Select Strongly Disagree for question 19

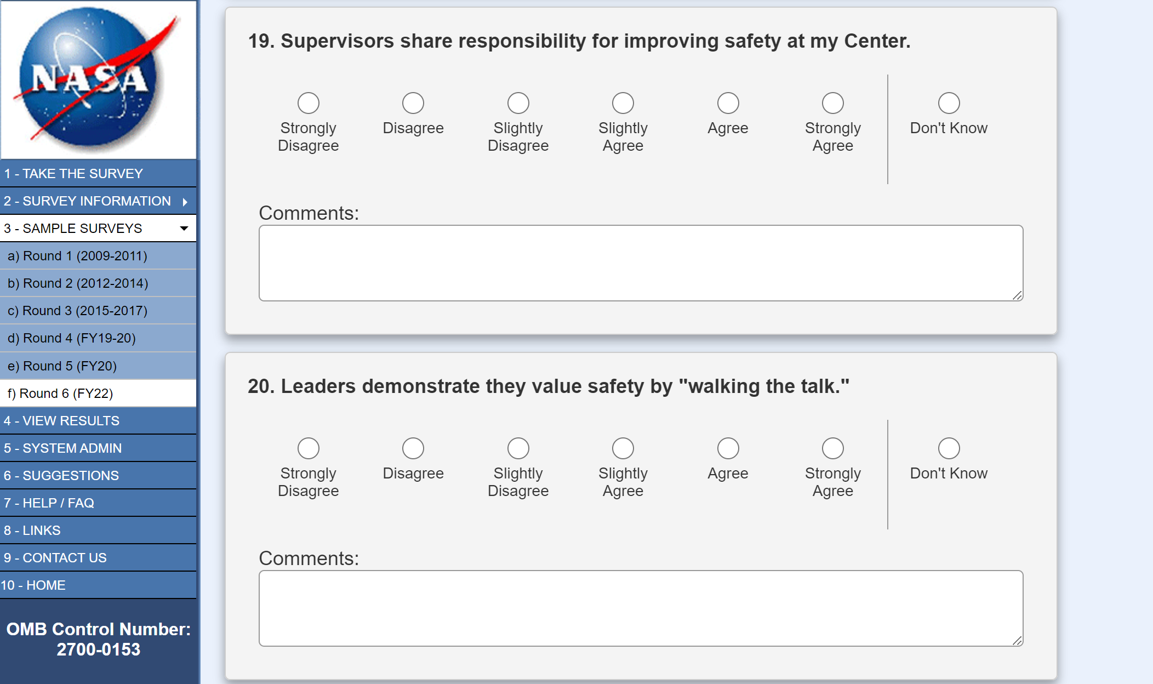(309, 103)
